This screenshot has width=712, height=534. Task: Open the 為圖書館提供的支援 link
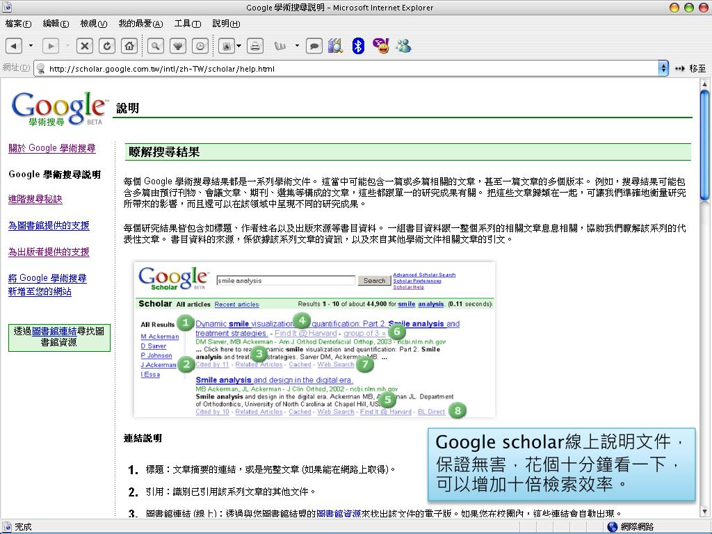click(49, 226)
